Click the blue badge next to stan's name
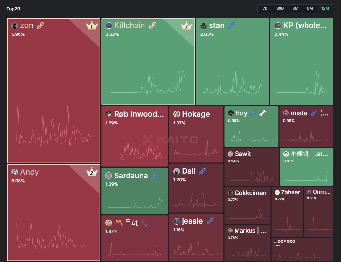The image size is (341, 262). 231,25
